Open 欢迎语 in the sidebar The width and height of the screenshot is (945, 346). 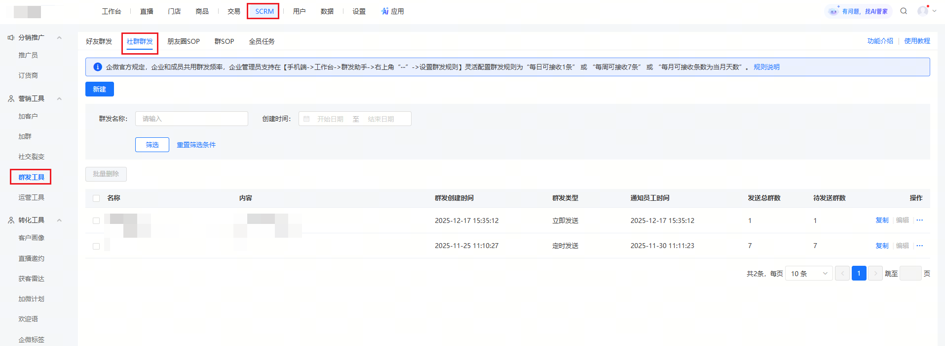tap(28, 319)
